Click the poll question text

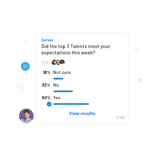tap(76, 50)
